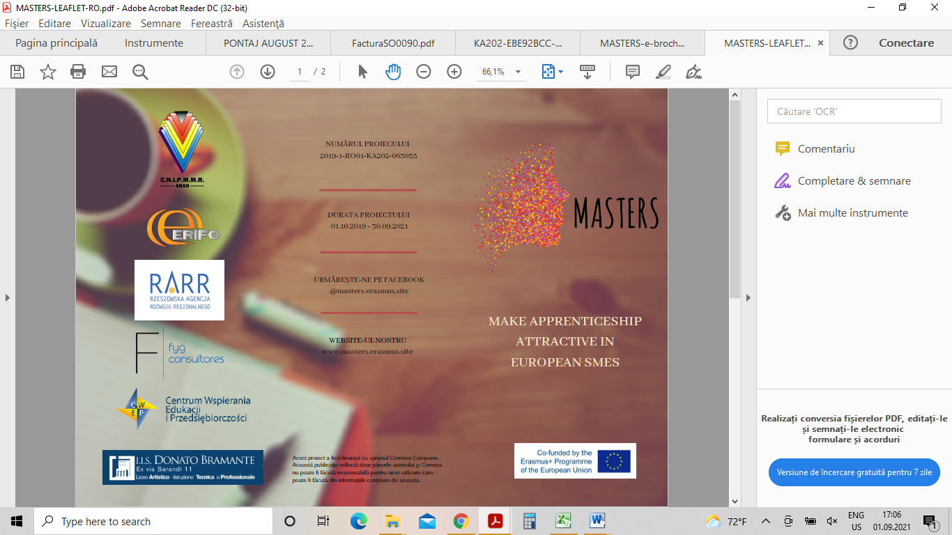Open Google Chrome from the taskbar

[x=461, y=521]
